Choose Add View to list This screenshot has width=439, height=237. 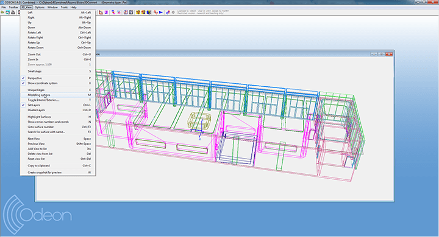tap(58, 149)
